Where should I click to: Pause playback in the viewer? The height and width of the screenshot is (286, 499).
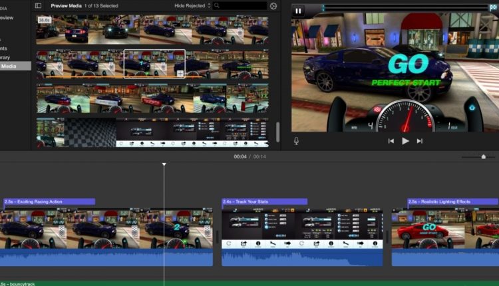pyautogui.click(x=298, y=11)
